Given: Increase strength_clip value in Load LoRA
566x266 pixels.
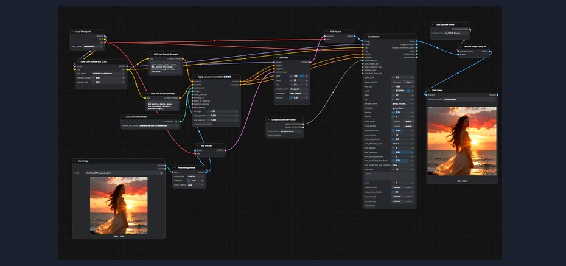Looking at the screenshot, I should click(123, 82).
